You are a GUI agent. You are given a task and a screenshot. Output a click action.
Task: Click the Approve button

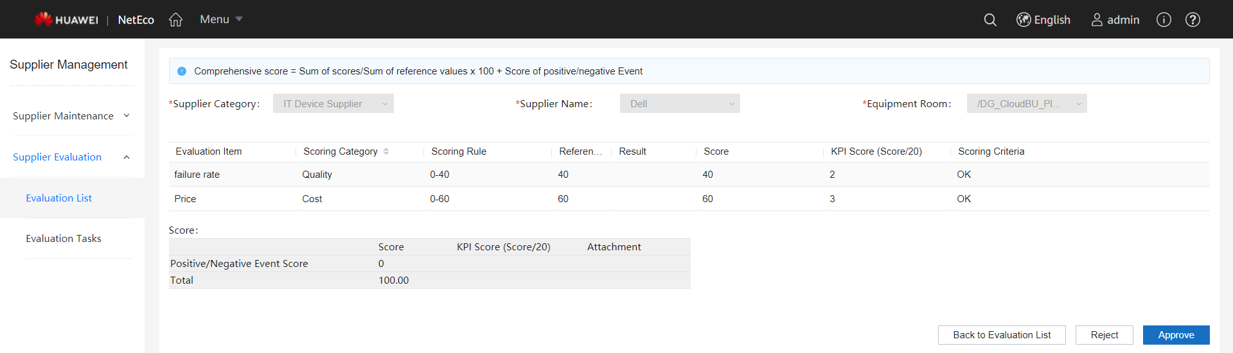click(x=1176, y=335)
